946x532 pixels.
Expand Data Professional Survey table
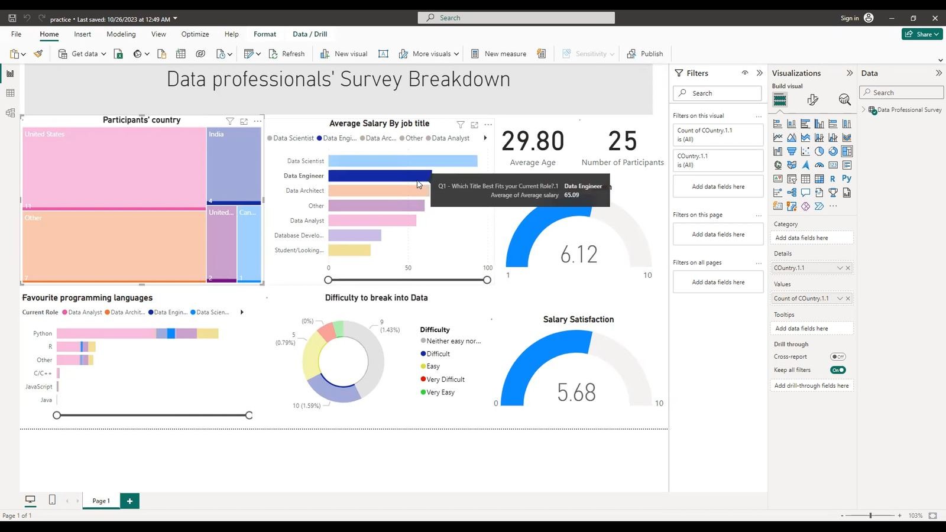tap(864, 109)
